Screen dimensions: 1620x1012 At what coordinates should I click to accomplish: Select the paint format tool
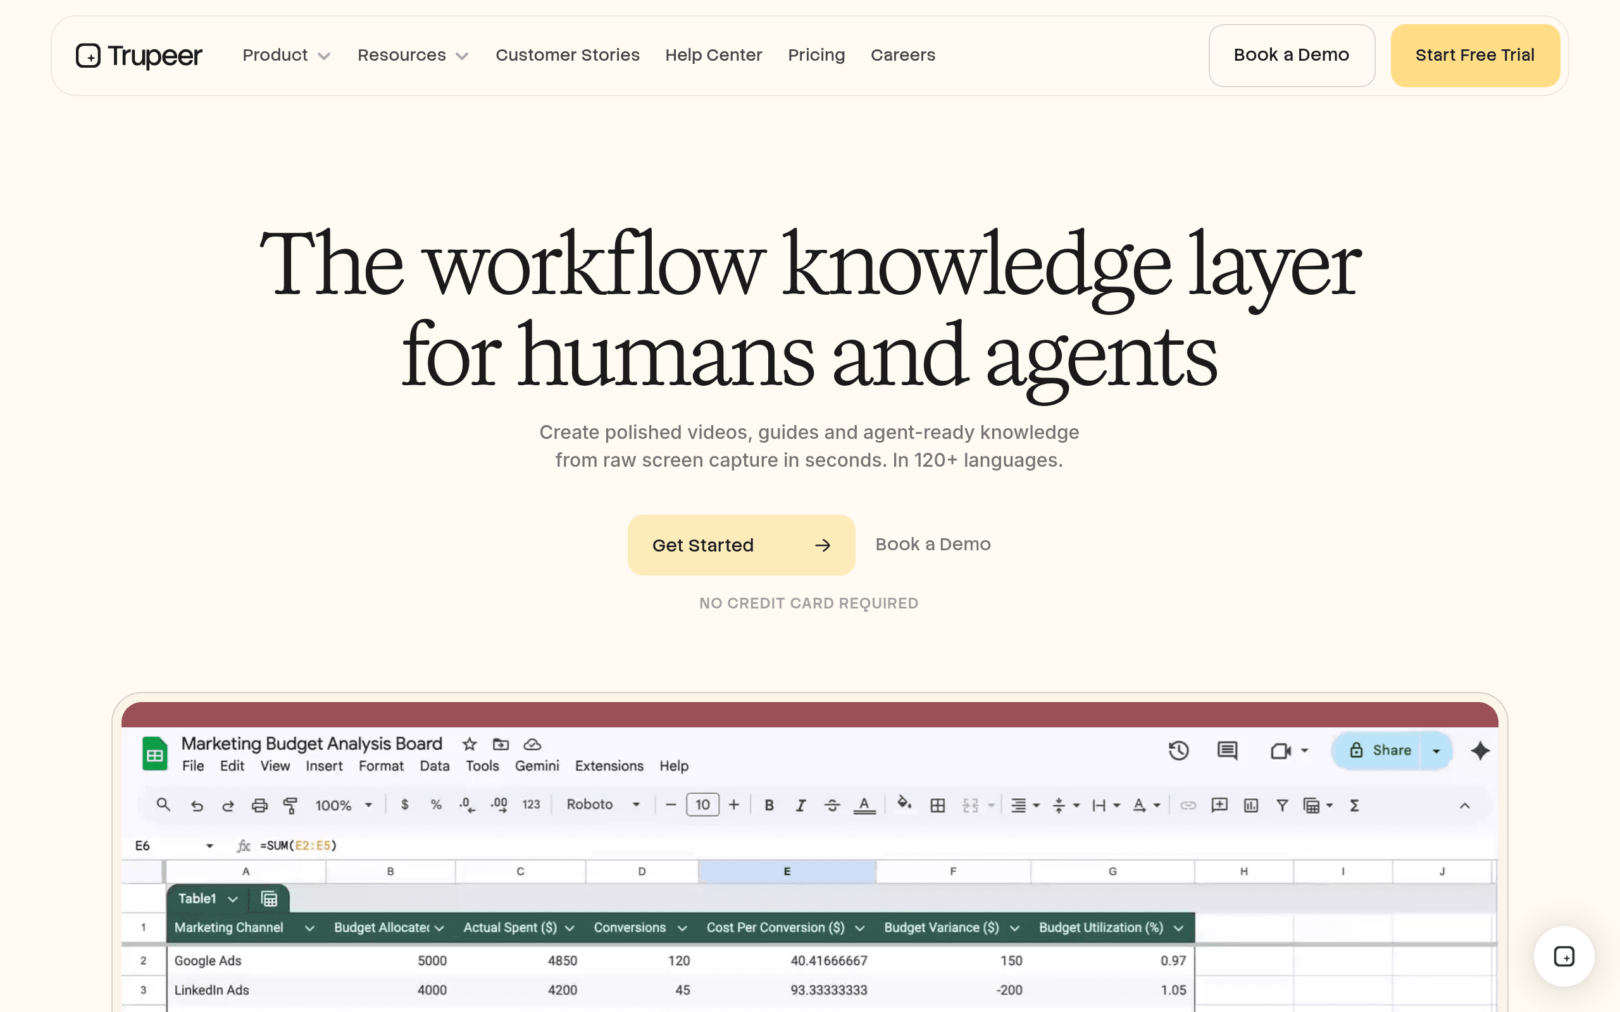pyautogui.click(x=290, y=805)
